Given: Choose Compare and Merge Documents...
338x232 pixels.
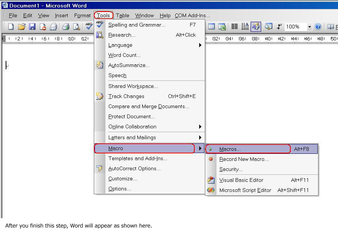Looking at the screenshot, I should pyautogui.click(x=149, y=106).
